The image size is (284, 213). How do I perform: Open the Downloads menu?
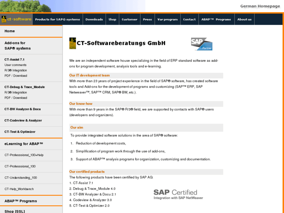click(94, 20)
